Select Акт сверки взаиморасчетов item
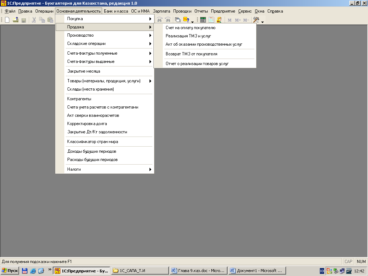368x276 pixels. [105, 115]
